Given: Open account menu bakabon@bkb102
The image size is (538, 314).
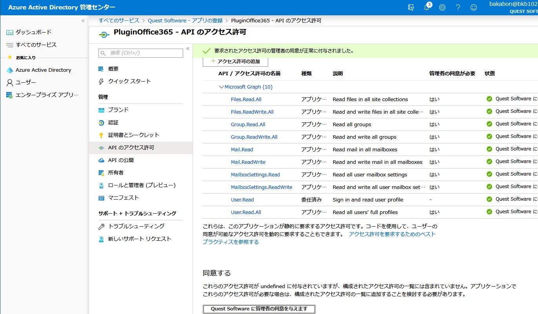Looking at the screenshot, I should (514, 7).
